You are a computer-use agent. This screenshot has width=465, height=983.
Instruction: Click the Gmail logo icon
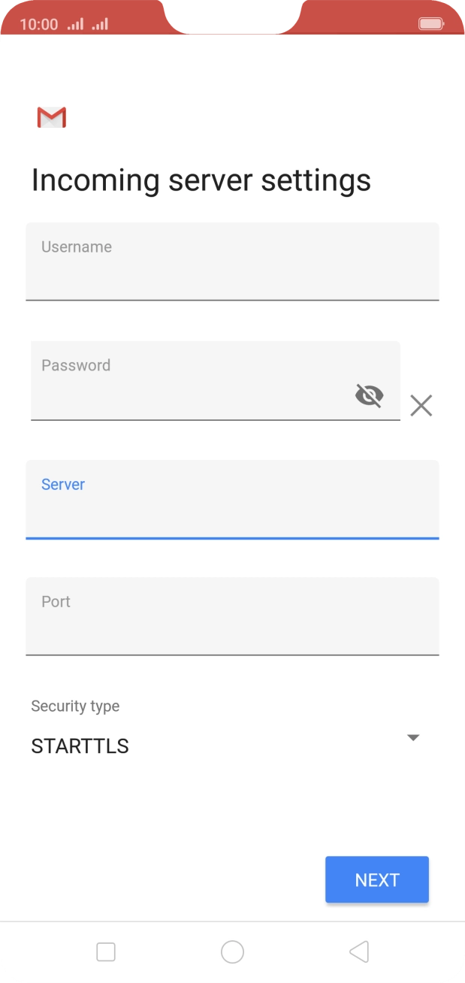tap(52, 117)
